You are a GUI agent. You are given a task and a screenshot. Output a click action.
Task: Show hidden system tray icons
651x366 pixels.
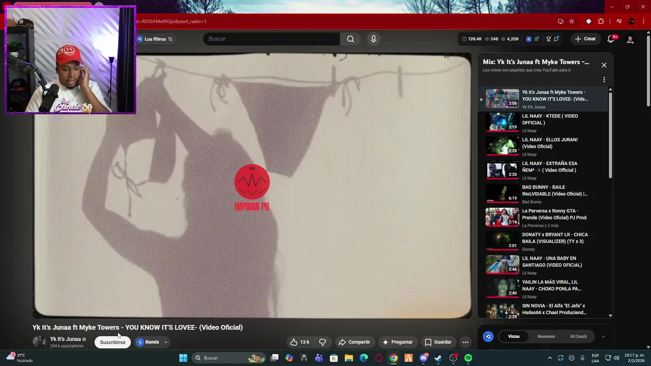[549, 358]
